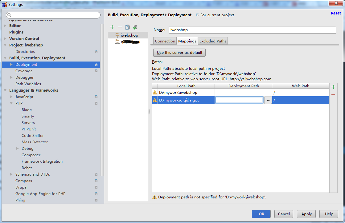345x223 pixels.
Task: Apply the current deployment settings
Action: (x=306, y=214)
